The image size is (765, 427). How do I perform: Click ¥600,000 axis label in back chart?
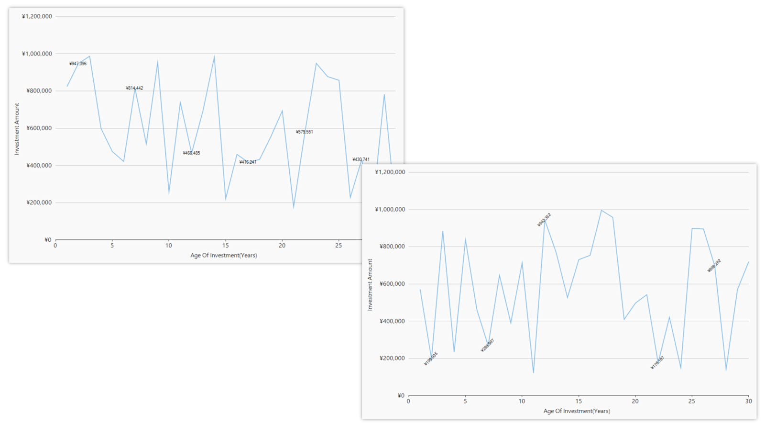click(x=39, y=128)
